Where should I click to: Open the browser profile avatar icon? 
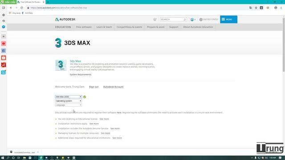point(276,8)
